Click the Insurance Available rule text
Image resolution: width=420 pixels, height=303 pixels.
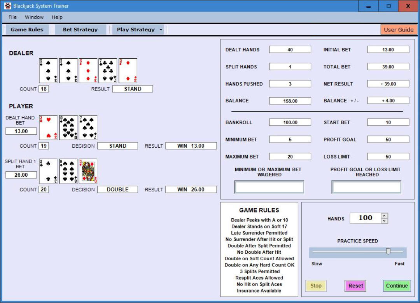(259, 291)
